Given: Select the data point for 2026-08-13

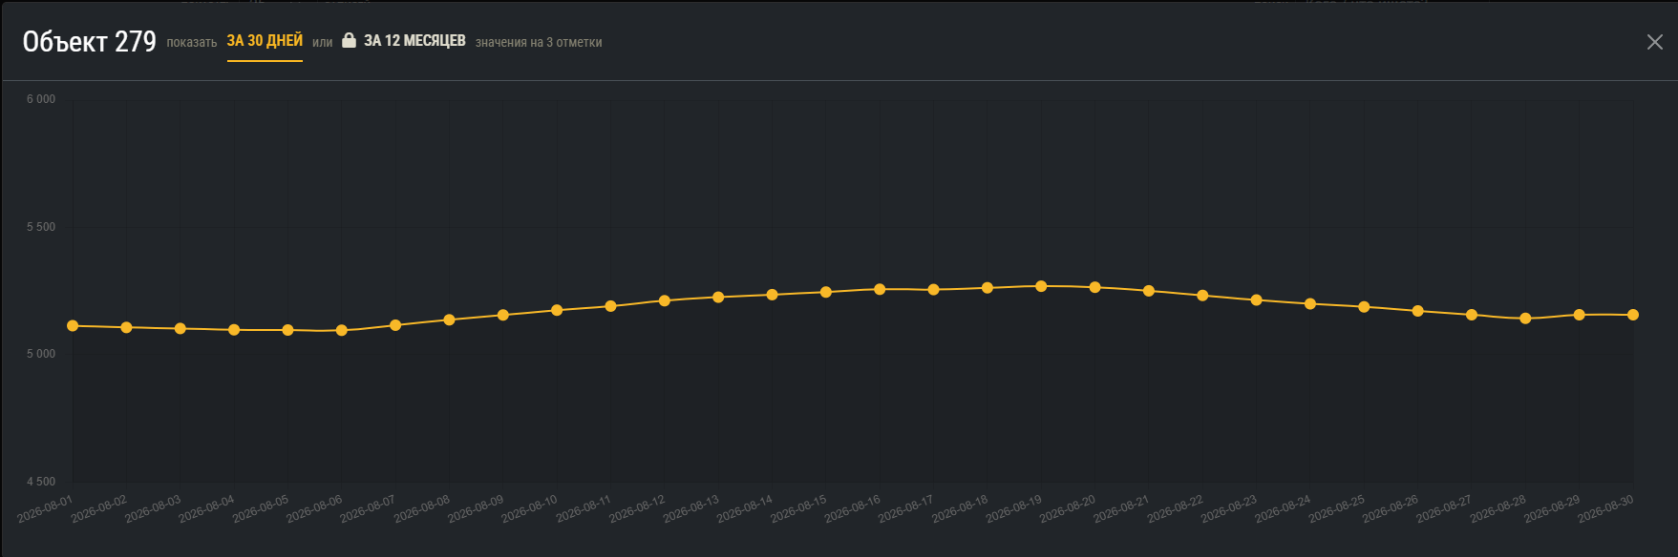Looking at the screenshot, I should (718, 298).
